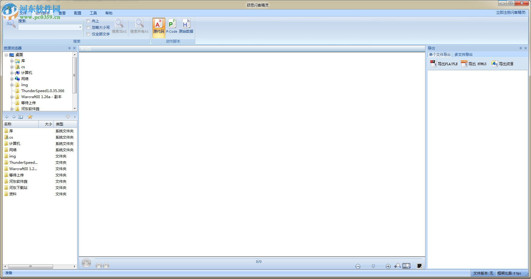
Task: Click 导出FLA/FLE export button
Action: pos(444,64)
